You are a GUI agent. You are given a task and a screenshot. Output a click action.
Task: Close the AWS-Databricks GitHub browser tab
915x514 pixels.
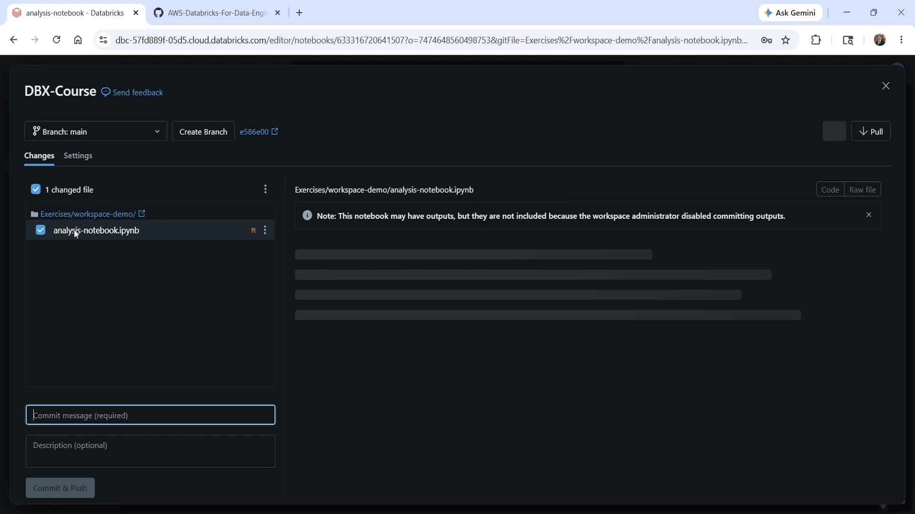(x=278, y=13)
